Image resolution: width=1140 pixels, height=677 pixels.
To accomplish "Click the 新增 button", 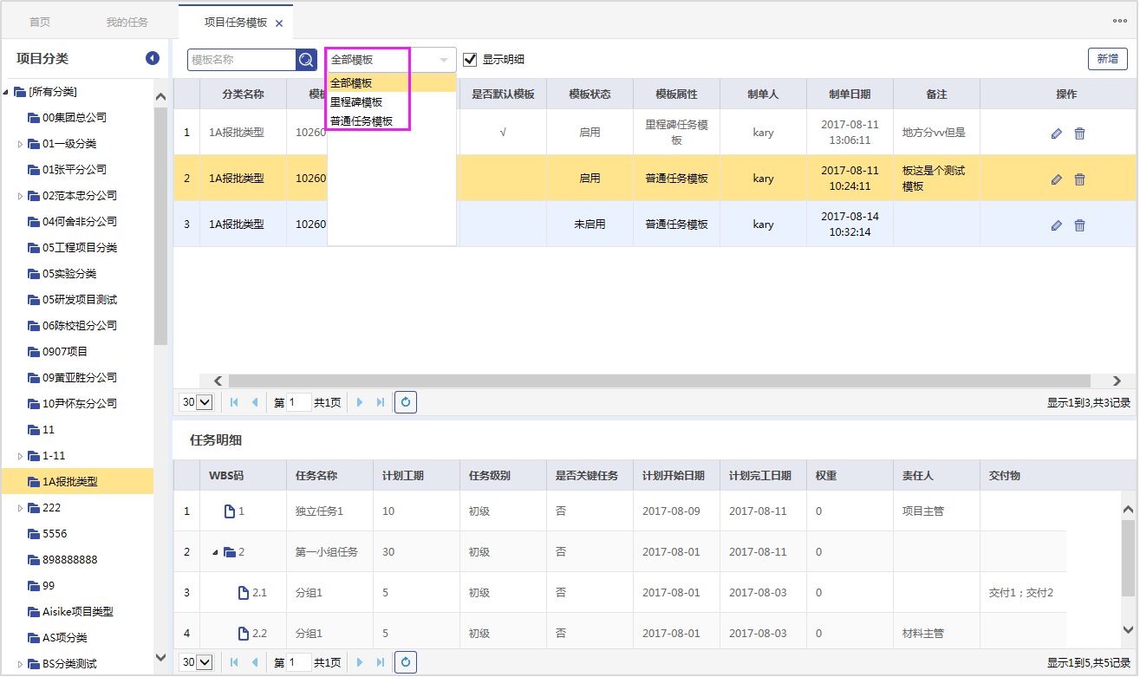I will pos(1108,59).
